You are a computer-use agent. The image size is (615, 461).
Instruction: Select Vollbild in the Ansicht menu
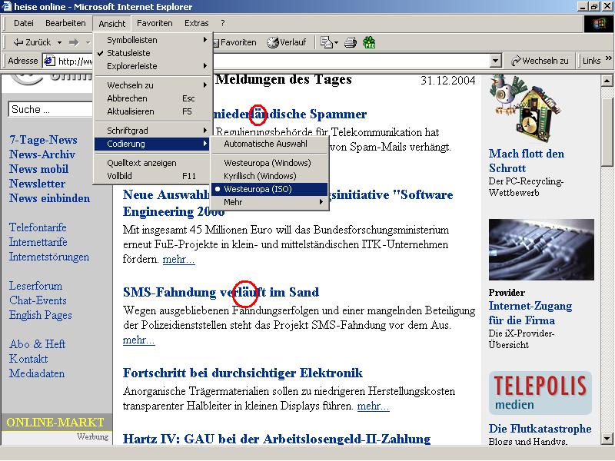click(153, 176)
